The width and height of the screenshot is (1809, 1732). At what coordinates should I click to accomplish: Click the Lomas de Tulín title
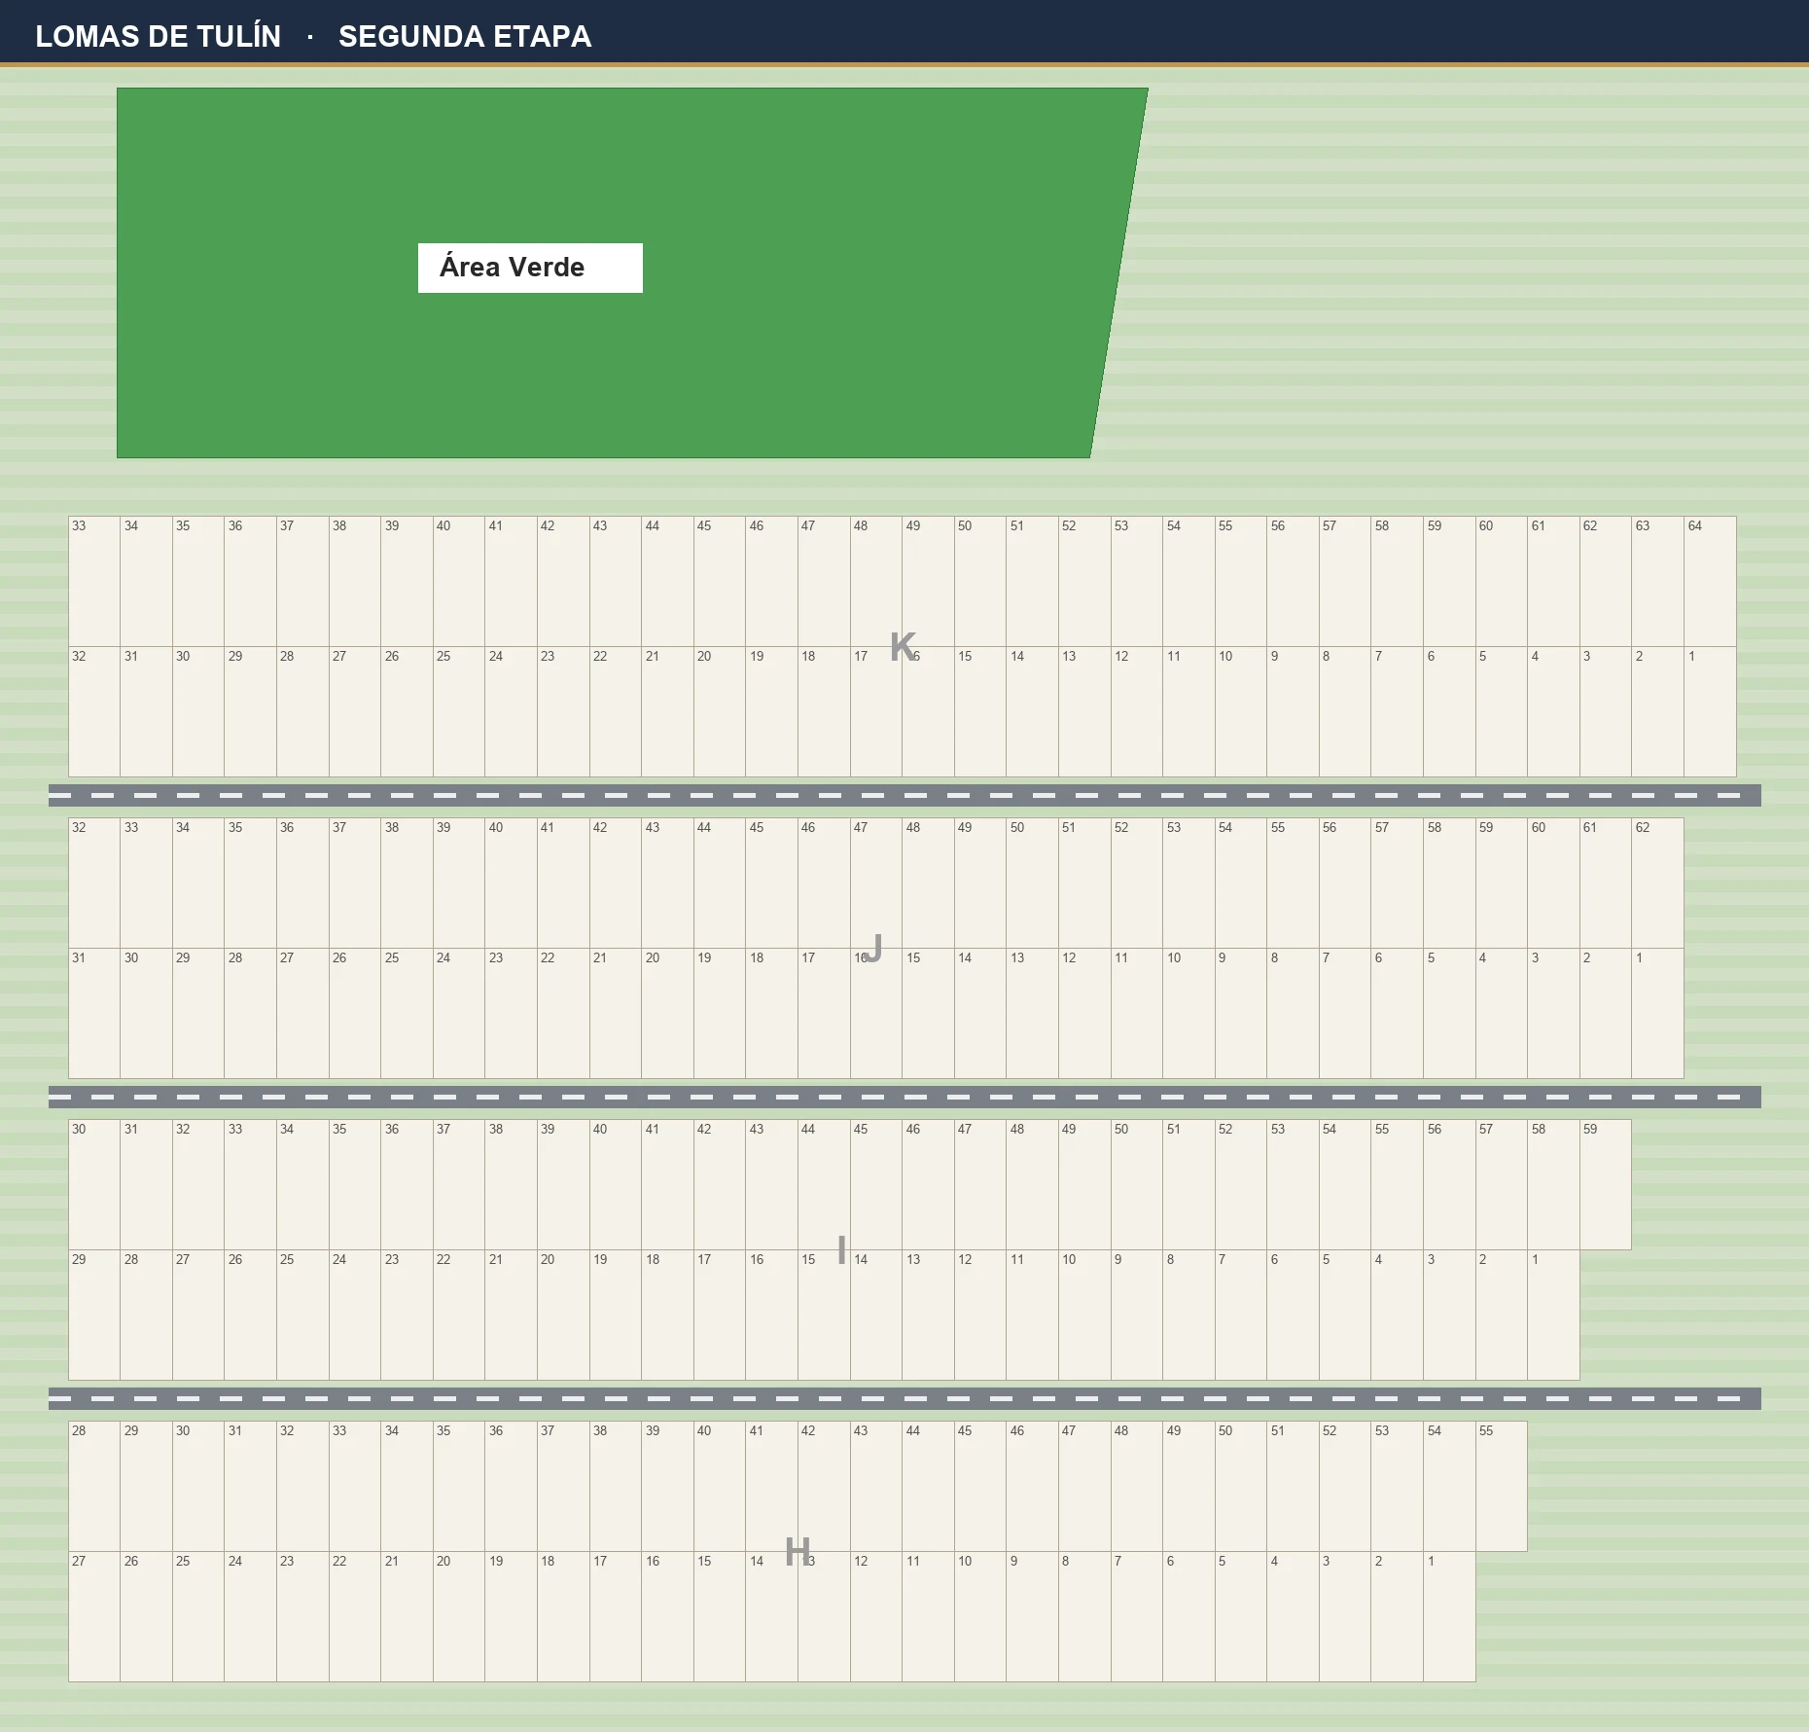159,36
